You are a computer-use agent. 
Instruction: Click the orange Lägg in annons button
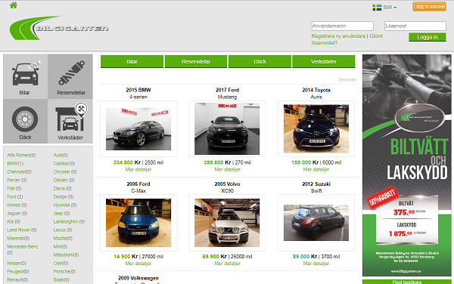tap(429, 6)
